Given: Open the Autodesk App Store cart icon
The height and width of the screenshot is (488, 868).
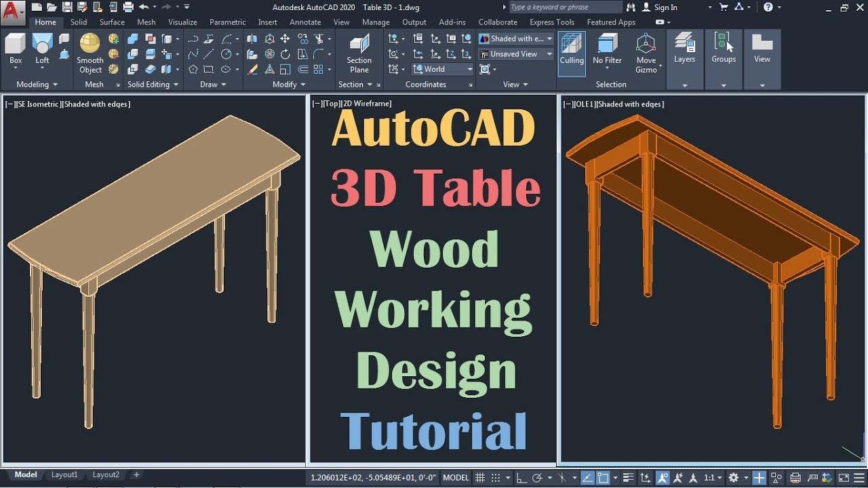Looking at the screenshot, I should click(724, 7).
